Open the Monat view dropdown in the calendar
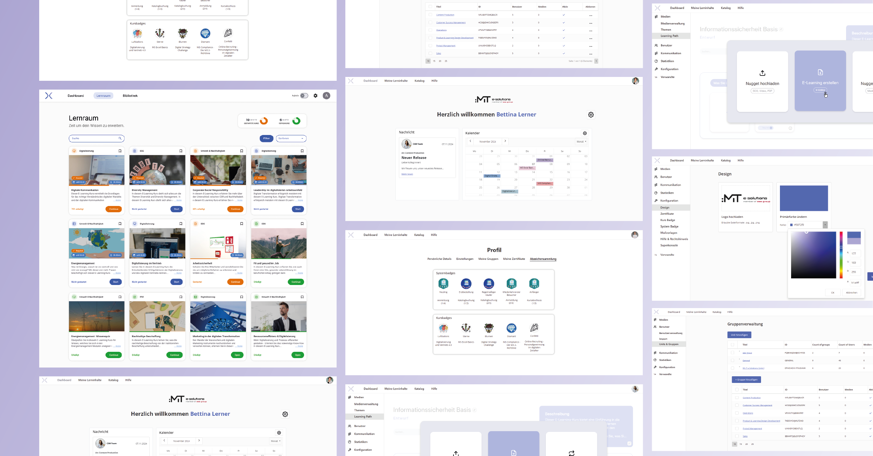Image resolution: width=873 pixels, height=456 pixels. pos(581,142)
